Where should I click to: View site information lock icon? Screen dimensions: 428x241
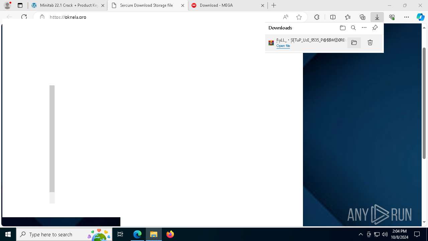pyautogui.click(x=42, y=17)
